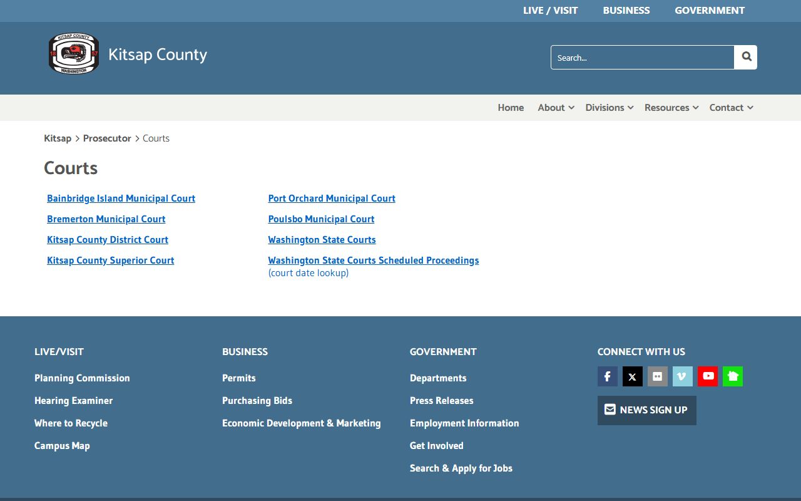The width and height of the screenshot is (801, 501).
Task: Open the YouTube social icon
Action: (x=708, y=376)
